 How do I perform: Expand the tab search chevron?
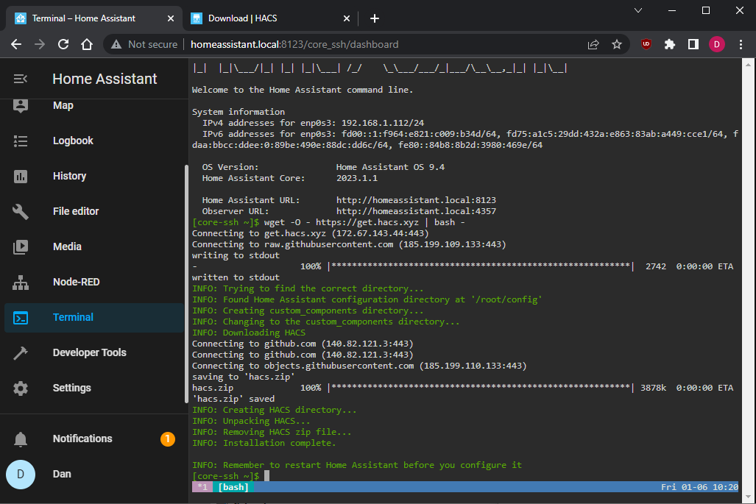638,10
